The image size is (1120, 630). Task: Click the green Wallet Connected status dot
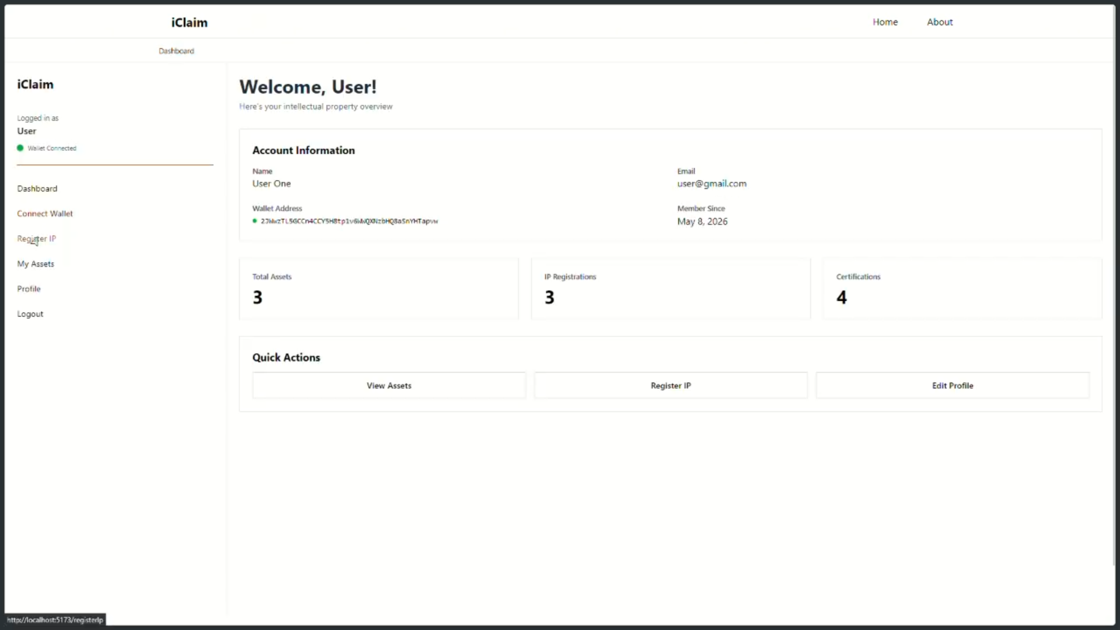point(20,148)
